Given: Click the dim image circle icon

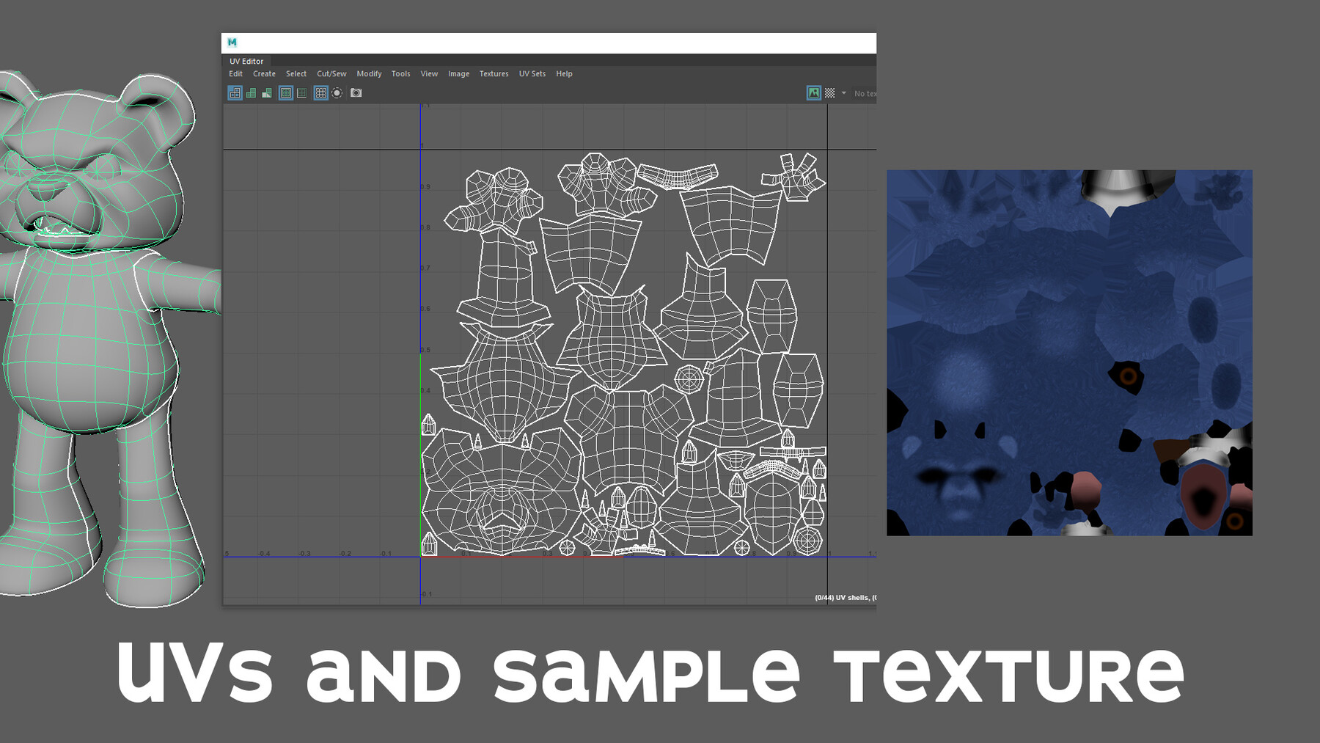Looking at the screenshot, I should tap(337, 92).
